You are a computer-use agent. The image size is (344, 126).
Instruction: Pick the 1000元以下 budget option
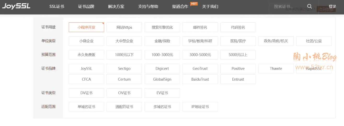124,55
